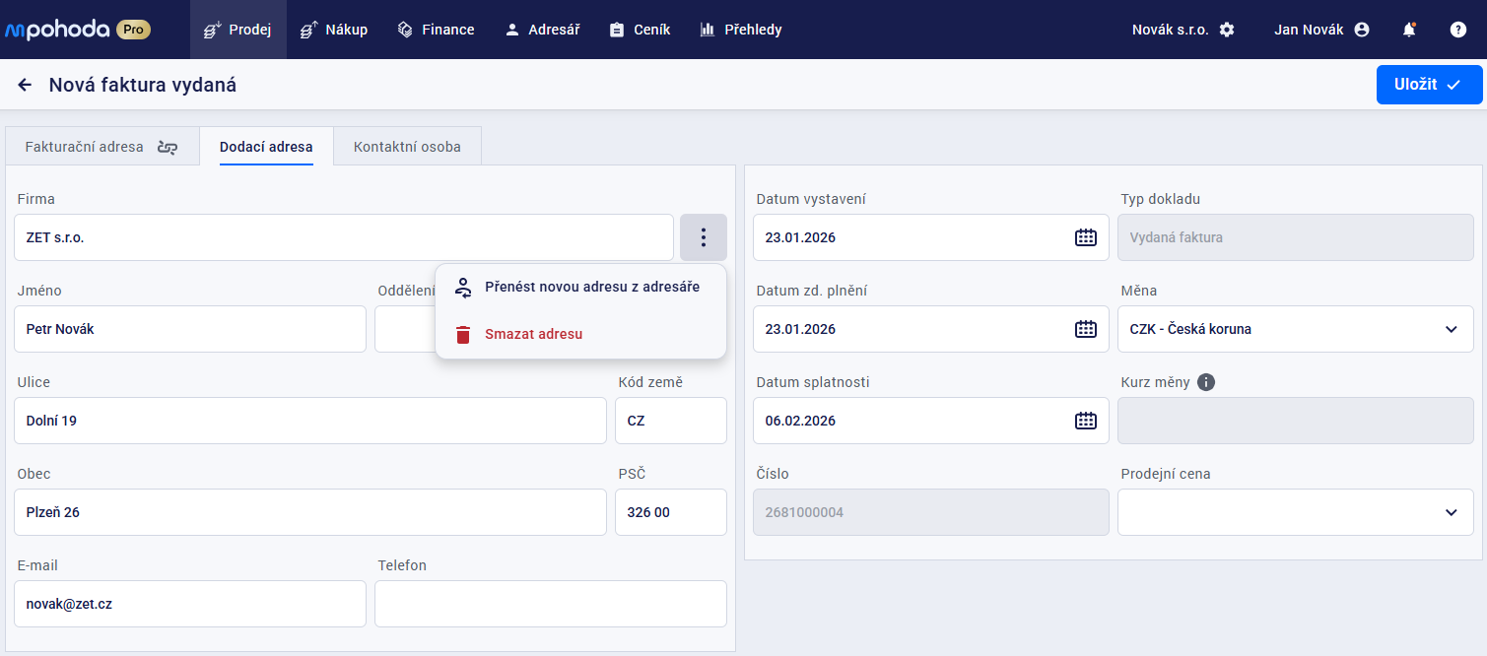The height and width of the screenshot is (656, 1487).
Task: Expand the Měna currency dropdown
Action: pyautogui.click(x=1451, y=329)
